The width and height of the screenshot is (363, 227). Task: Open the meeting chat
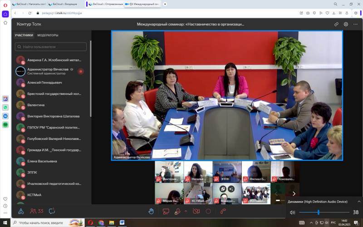tap(52, 211)
